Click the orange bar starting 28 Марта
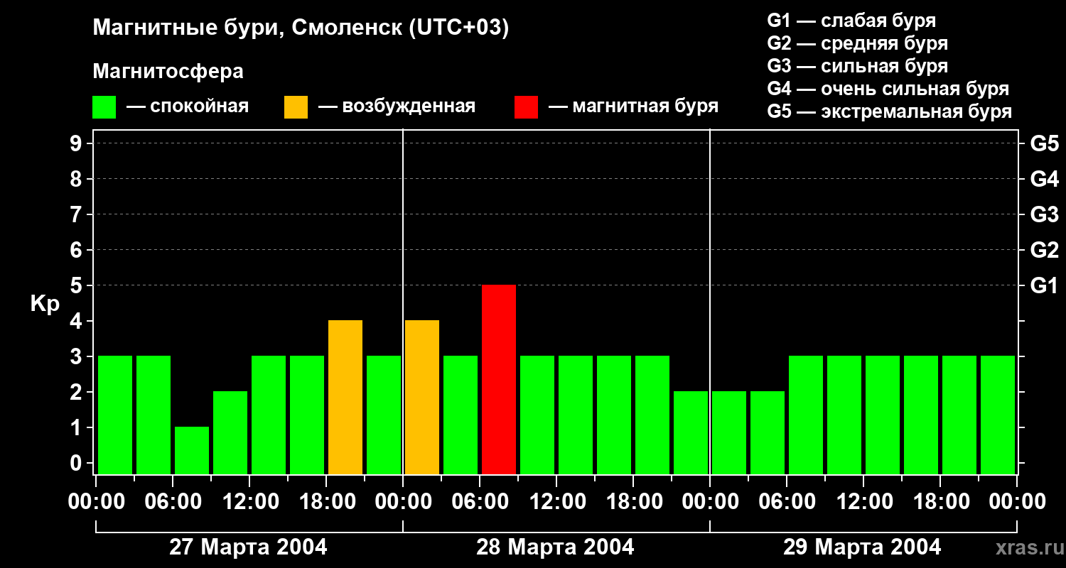Image resolution: width=1066 pixels, height=568 pixels. tap(422, 397)
